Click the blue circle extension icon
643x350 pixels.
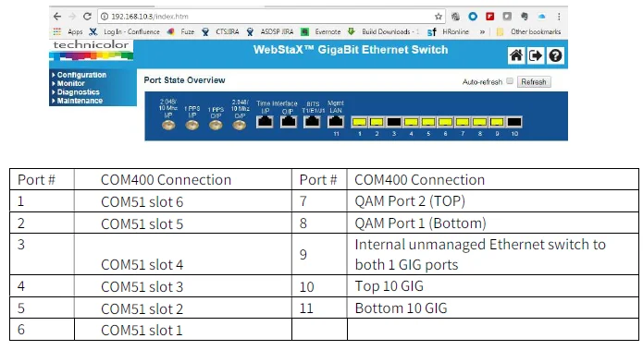point(473,17)
